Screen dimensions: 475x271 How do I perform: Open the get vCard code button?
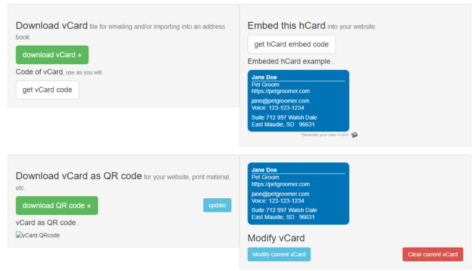[x=47, y=90]
